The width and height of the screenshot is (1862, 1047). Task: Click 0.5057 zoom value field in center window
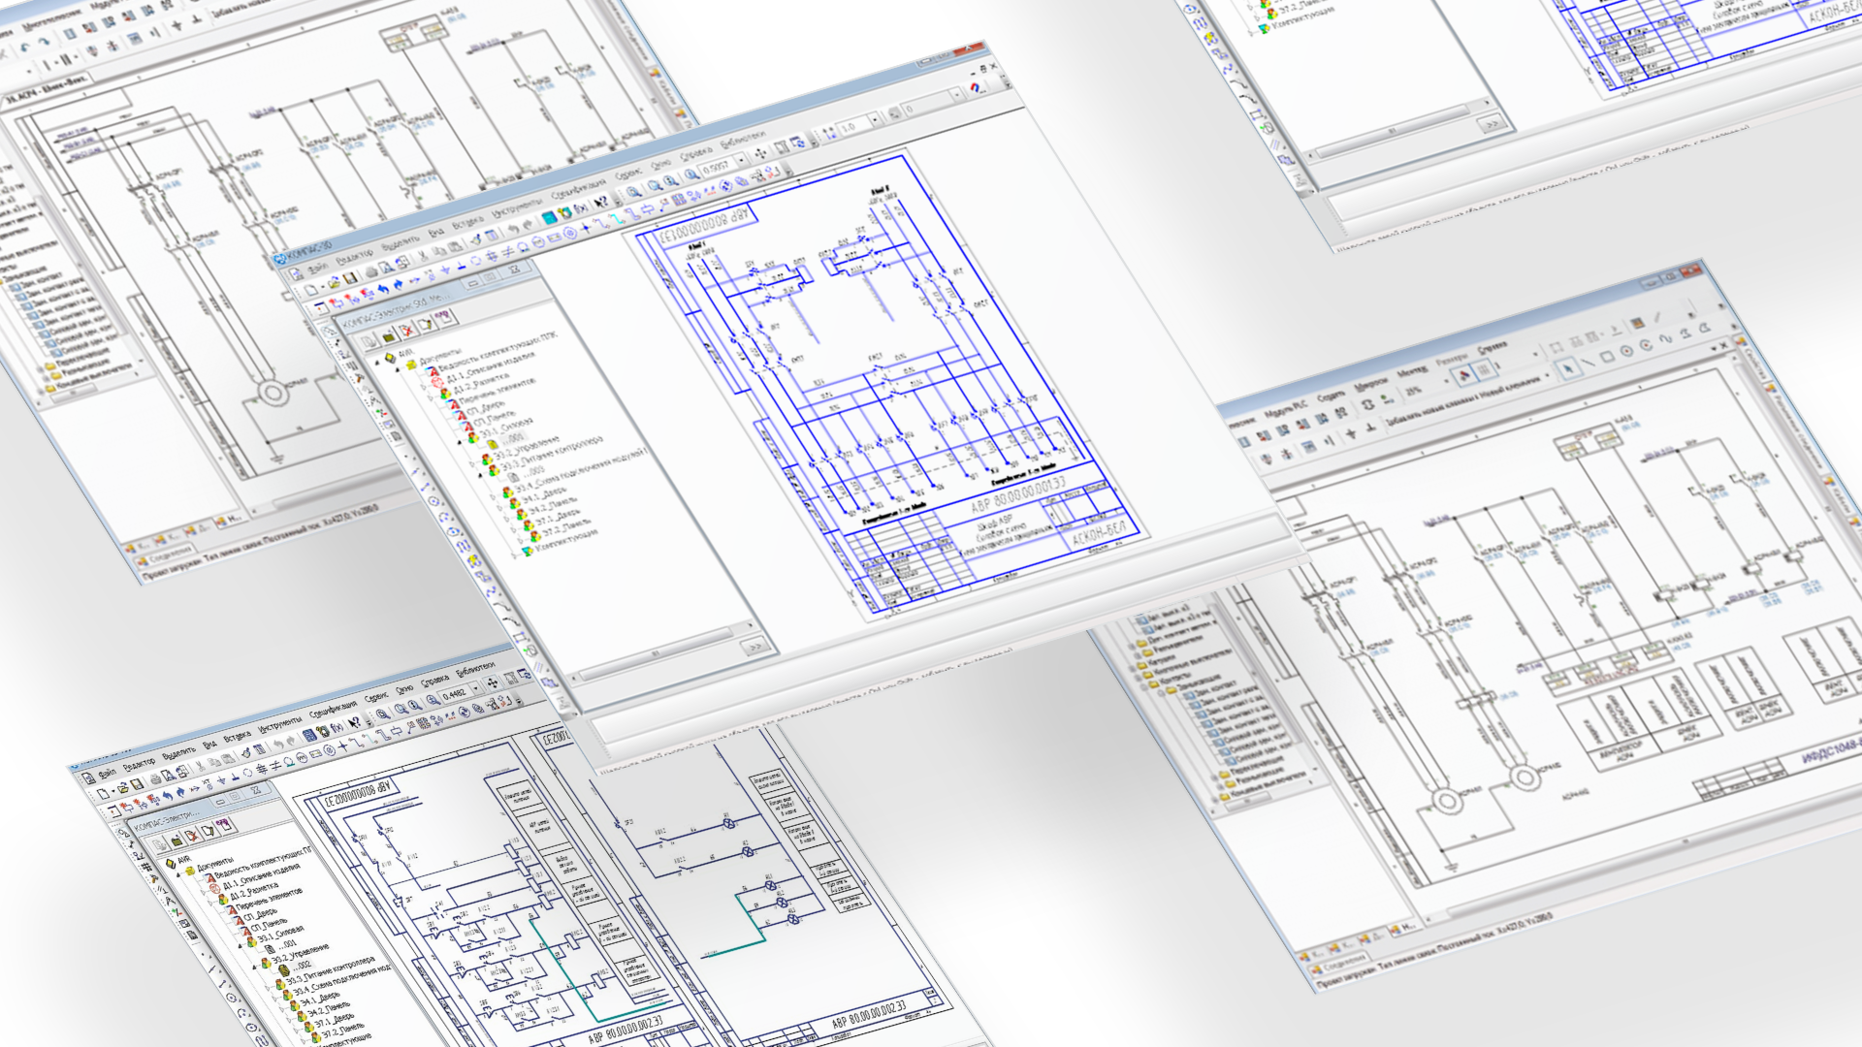(x=716, y=168)
